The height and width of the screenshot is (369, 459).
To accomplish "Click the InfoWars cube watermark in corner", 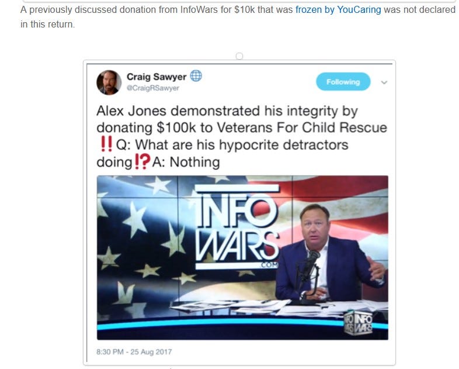I will pyautogui.click(x=359, y=323).
